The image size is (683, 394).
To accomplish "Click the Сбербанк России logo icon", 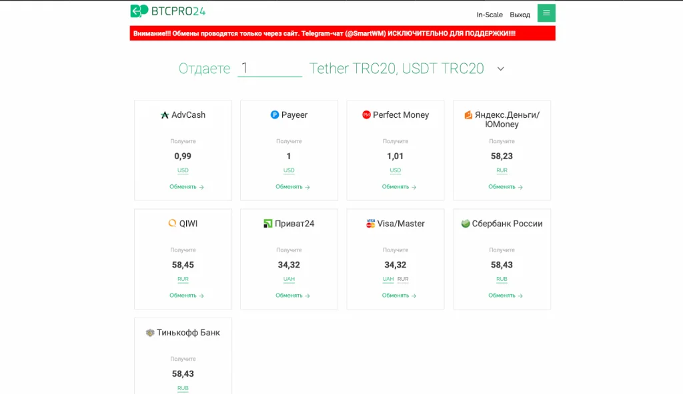I will point(465,224).
